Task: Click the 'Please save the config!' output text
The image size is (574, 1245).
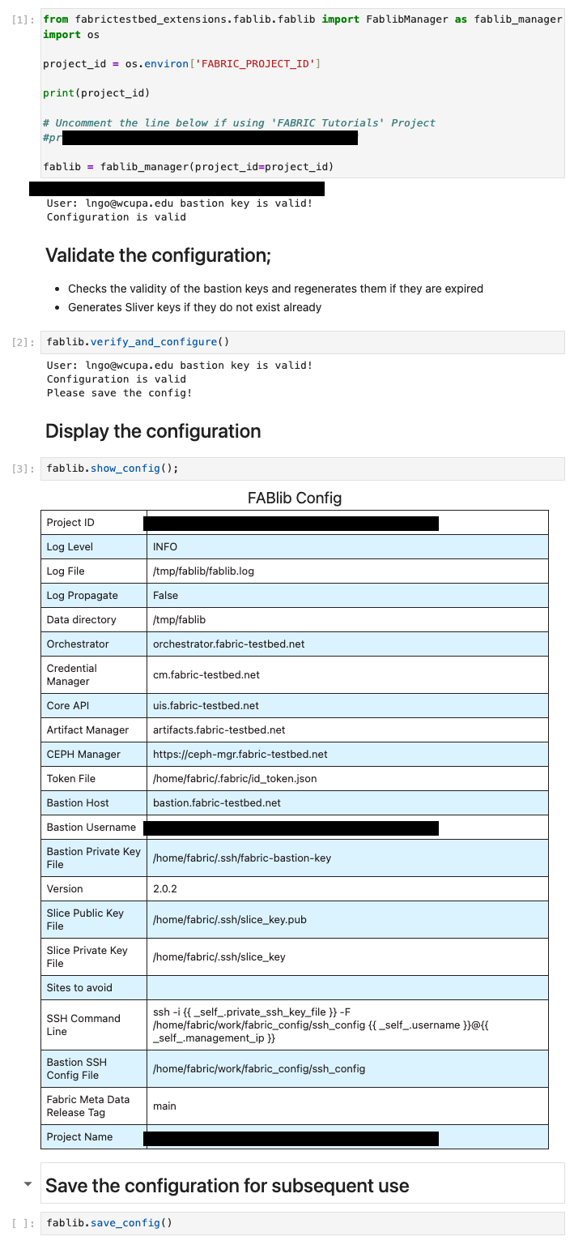Action: (119, 393)
